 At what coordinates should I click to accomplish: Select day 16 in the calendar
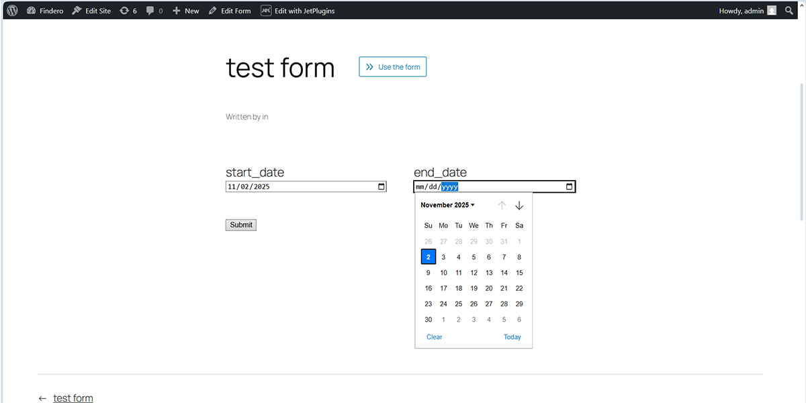click(x=429, y=288)
